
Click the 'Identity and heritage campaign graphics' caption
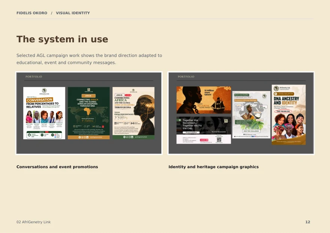point(213,167)
